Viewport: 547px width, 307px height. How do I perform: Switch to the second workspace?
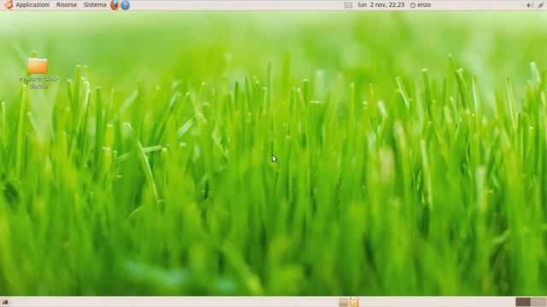tap(539, 302)
